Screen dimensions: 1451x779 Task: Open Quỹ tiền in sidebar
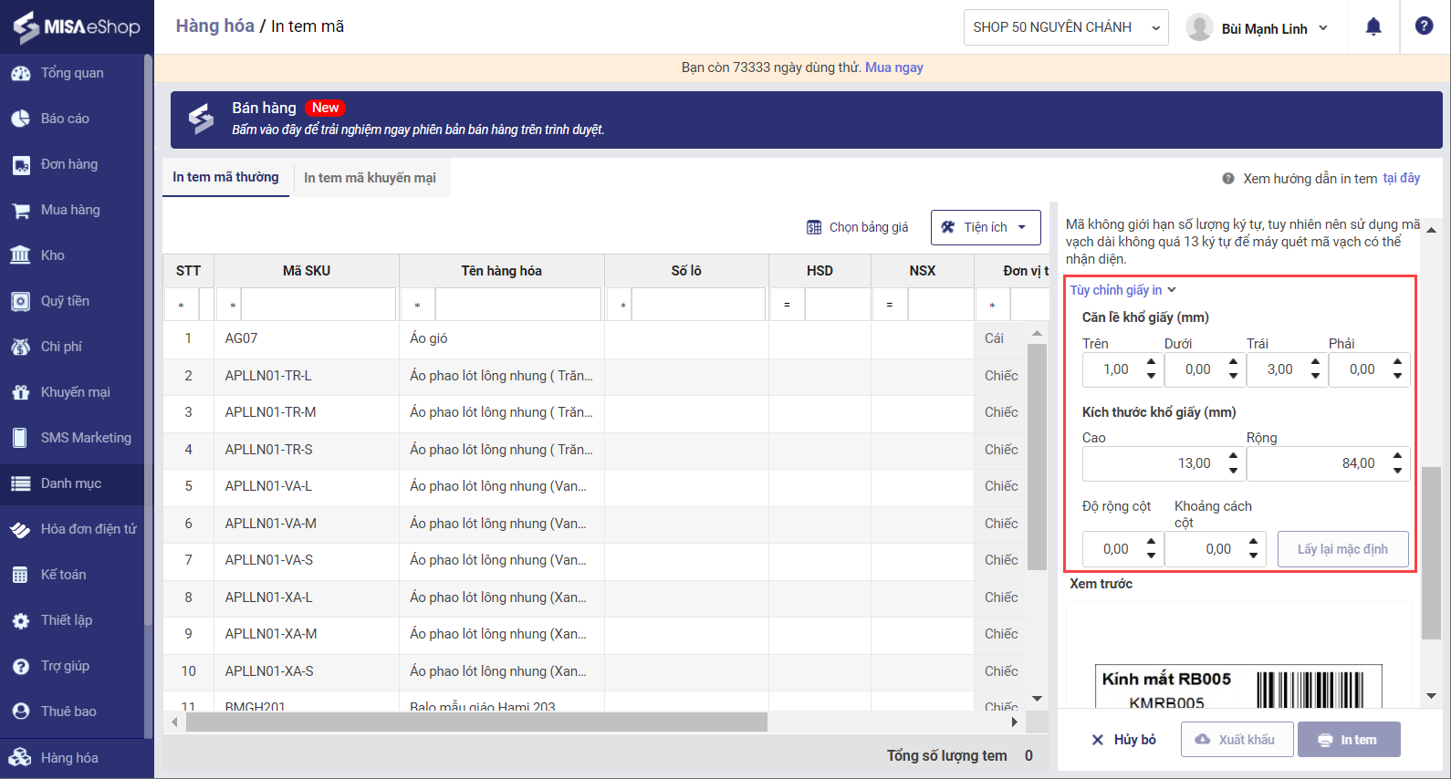coord(64,301)
